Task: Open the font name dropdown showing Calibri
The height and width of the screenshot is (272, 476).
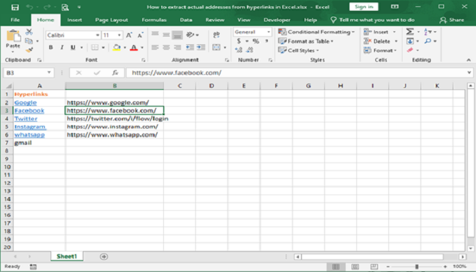Action: [x=97, y=35]
